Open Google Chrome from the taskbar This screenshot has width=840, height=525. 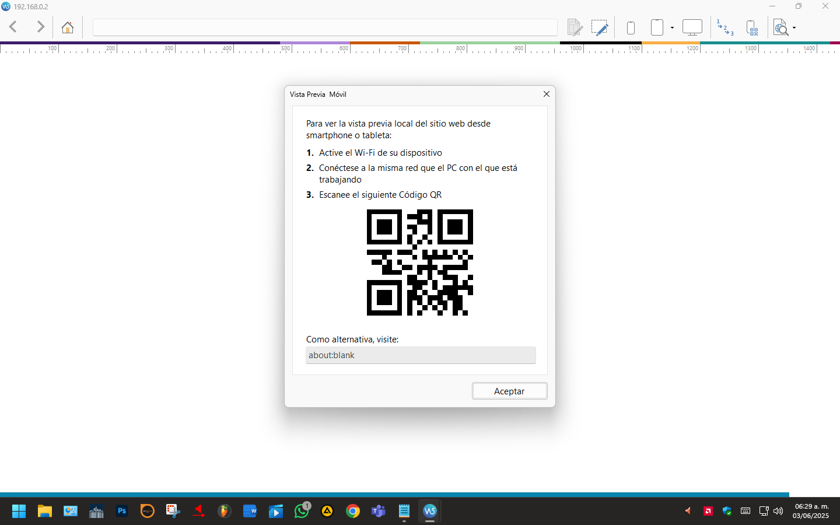tap(353, 511)
